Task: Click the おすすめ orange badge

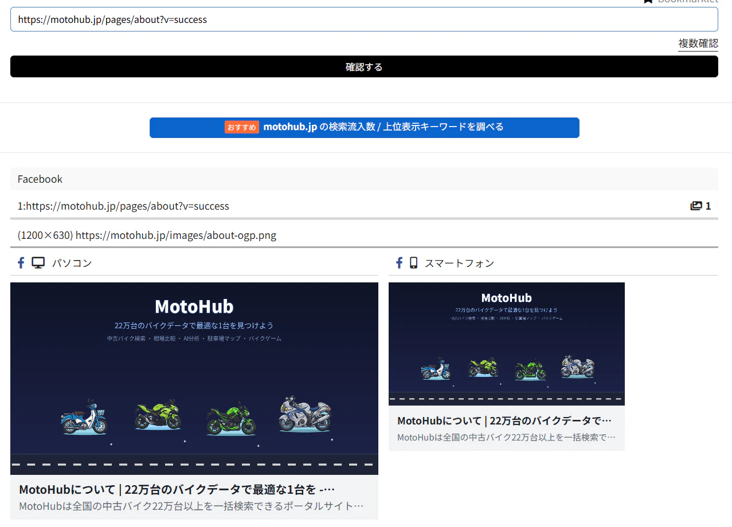Action: tap(242, 127)
